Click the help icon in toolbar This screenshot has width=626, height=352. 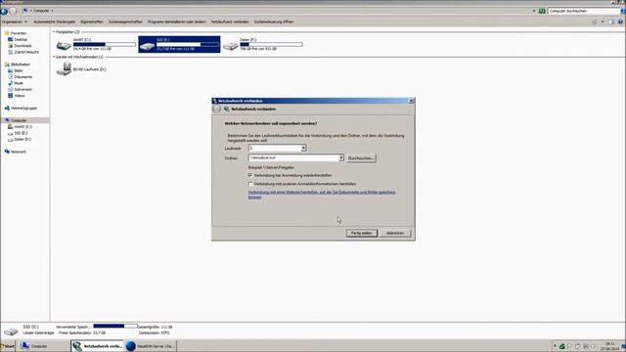(620, 22)
